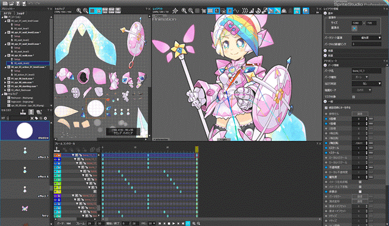Image resolution: width=389 pixels, height=226 pixels.
Task: Click the curve editor wave icon in layout toolbar
Action: (x=236, y=11)
